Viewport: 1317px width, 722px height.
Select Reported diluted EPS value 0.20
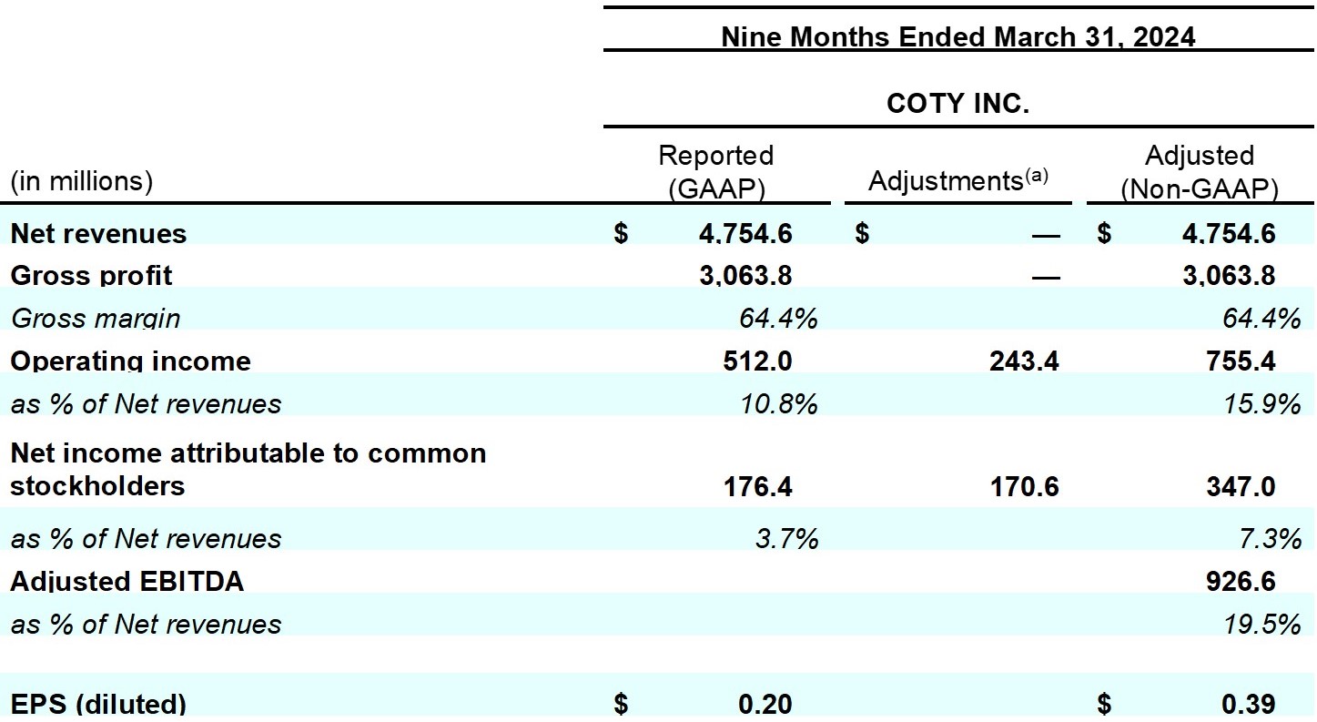(x=765, y=703)
